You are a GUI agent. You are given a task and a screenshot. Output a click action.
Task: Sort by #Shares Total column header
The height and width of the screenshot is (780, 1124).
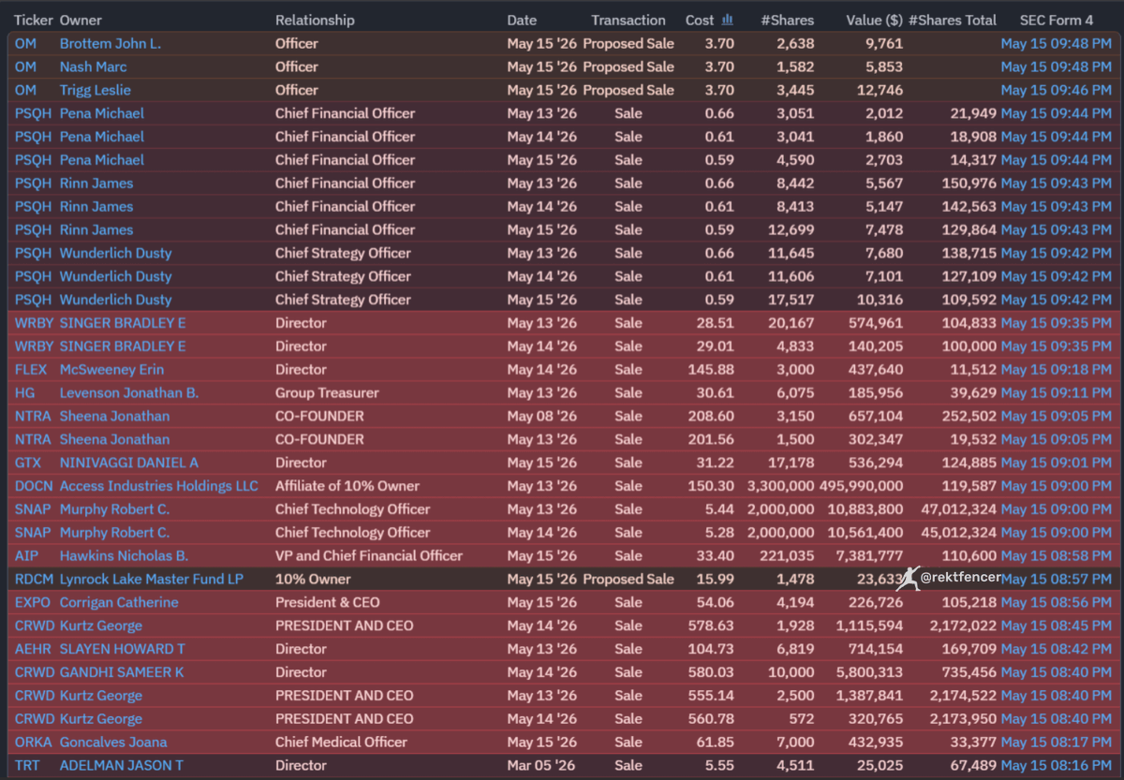[x=953, y=20]
